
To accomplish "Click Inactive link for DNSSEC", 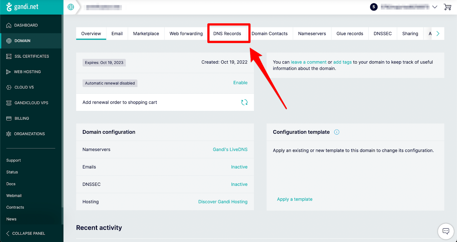I will [239, 184].
